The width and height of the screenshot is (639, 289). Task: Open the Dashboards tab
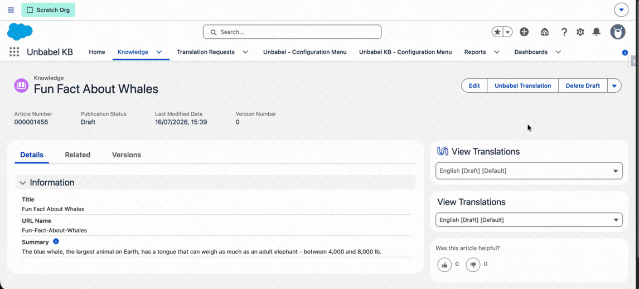[531, 52]
